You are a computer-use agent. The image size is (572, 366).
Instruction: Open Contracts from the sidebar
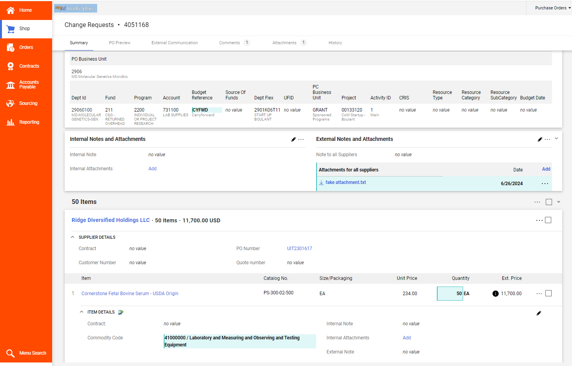point(11,66)
